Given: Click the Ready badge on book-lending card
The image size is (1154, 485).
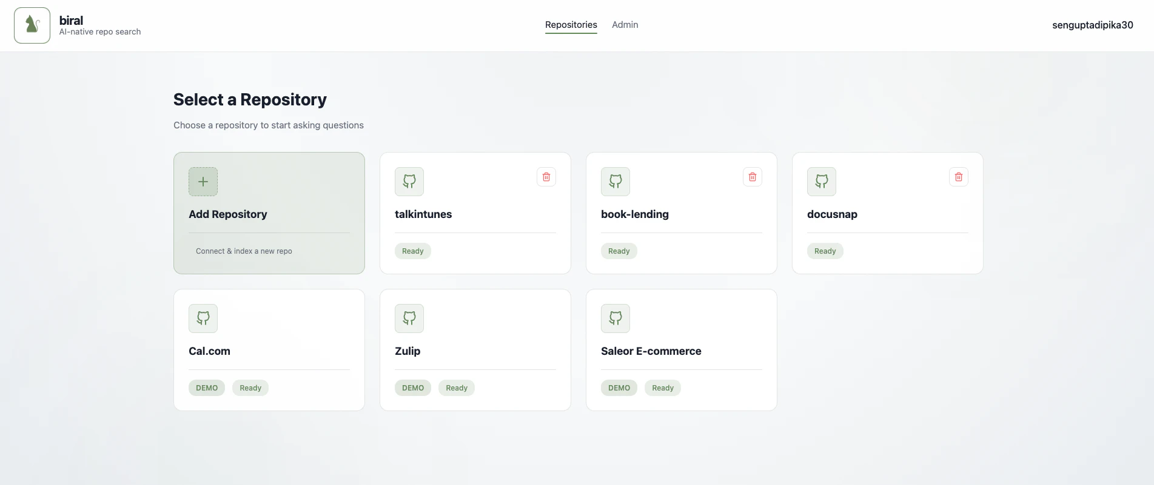Looking at the screenshot, I should (619, 251).
